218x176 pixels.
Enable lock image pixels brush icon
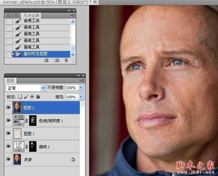[26, 96]
